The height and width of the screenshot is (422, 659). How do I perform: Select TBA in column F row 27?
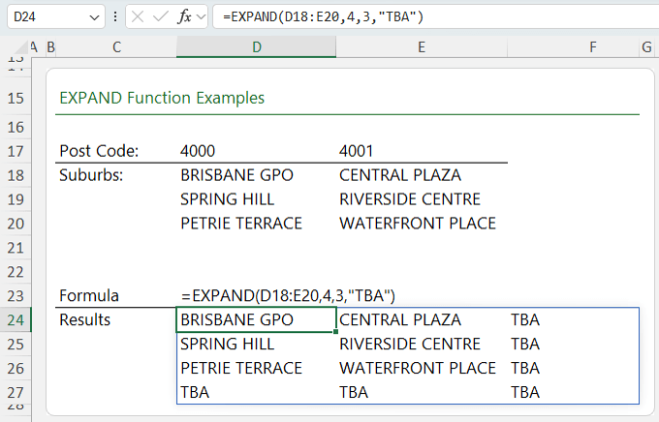click(525, 392)
